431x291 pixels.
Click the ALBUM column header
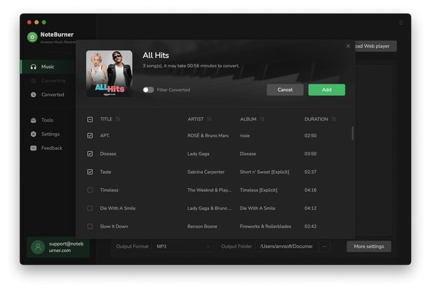pos(248,119)
